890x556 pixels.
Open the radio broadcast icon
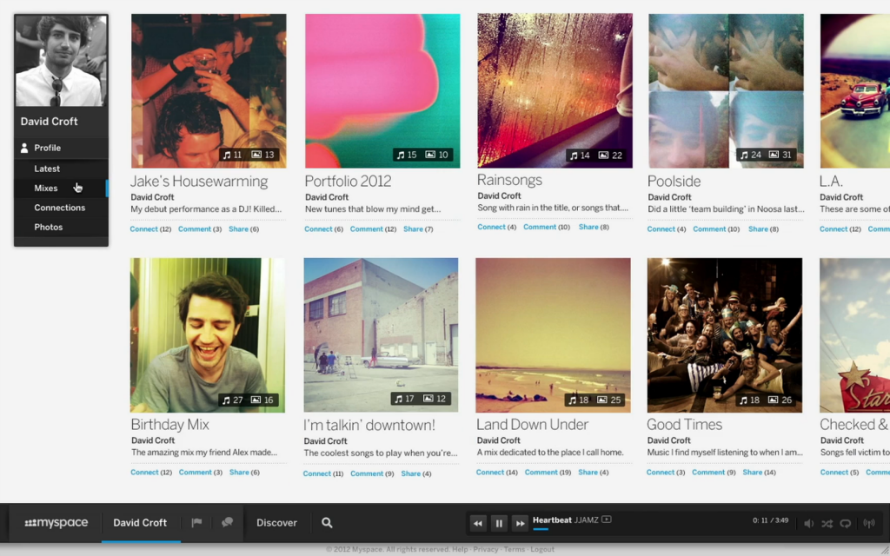pos(869,524)
